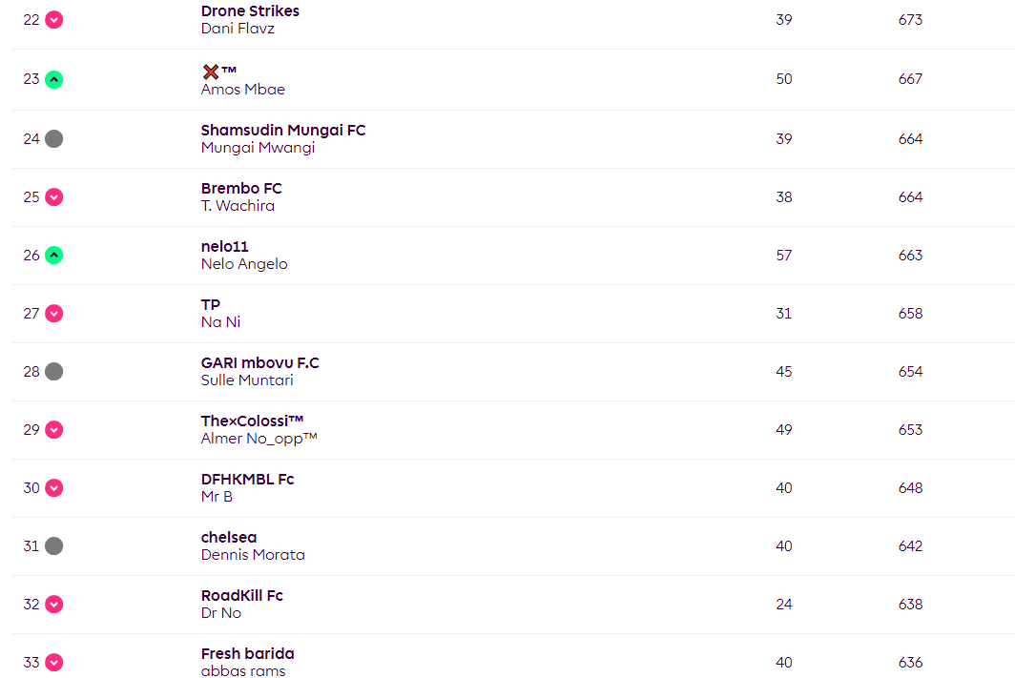Click the green up-arrow icon at rank 23
Viewport: 1015px width, 678px height.
54,79
